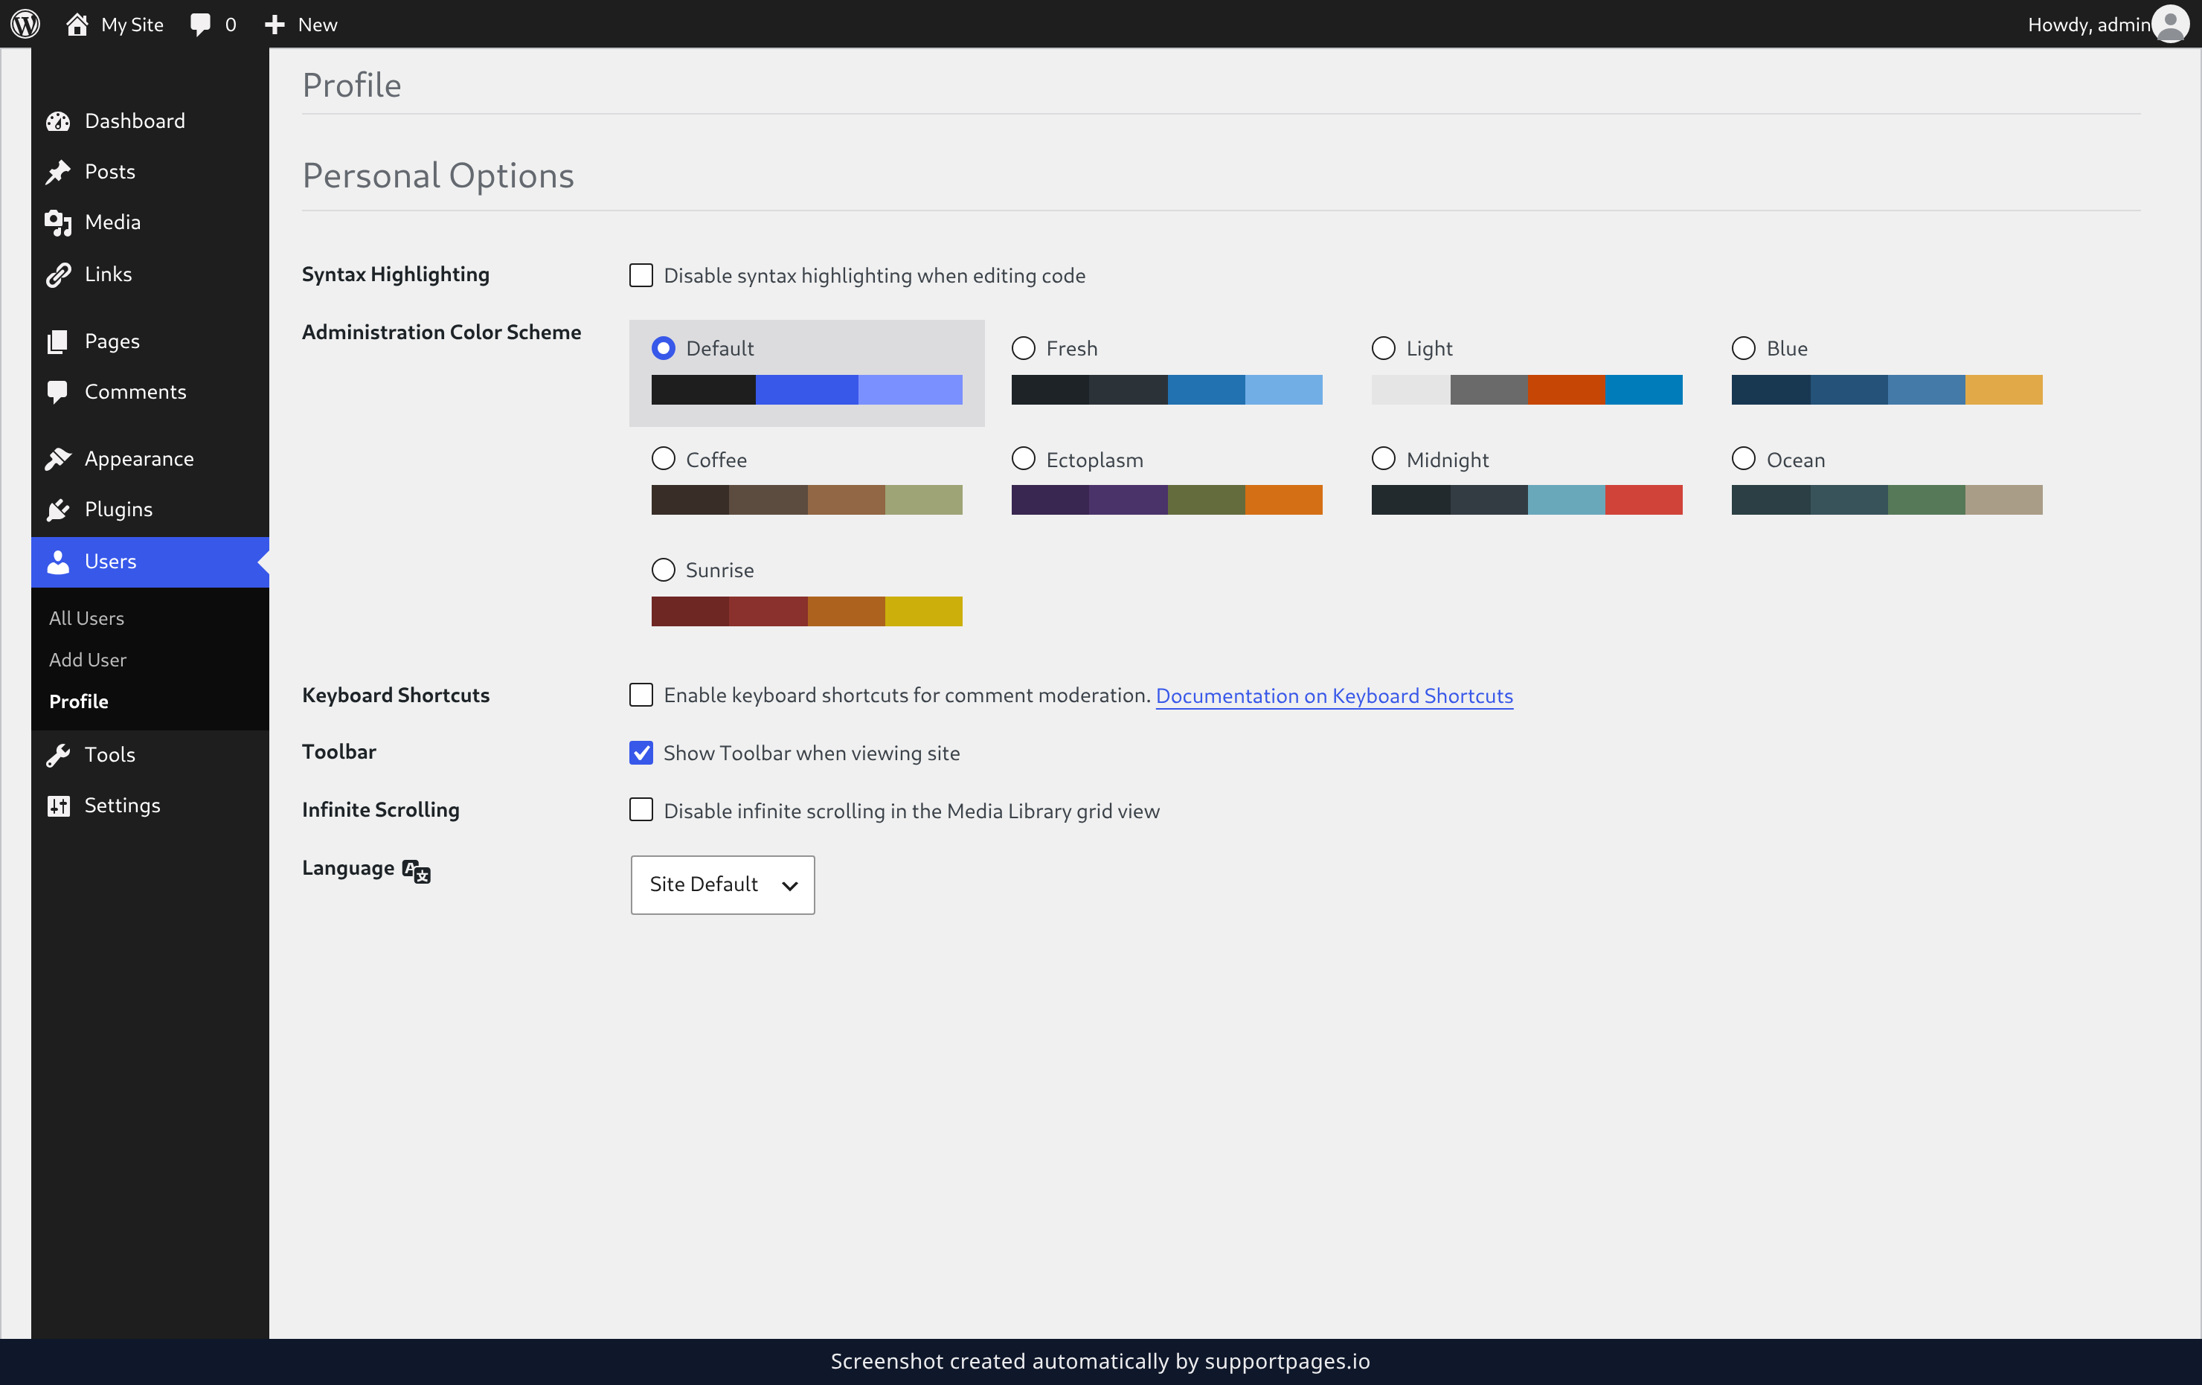Screen dimensions: 2202x1385
Task: Open Documentation on Keyboard Shortcuts link
Action: point(1334,695)
